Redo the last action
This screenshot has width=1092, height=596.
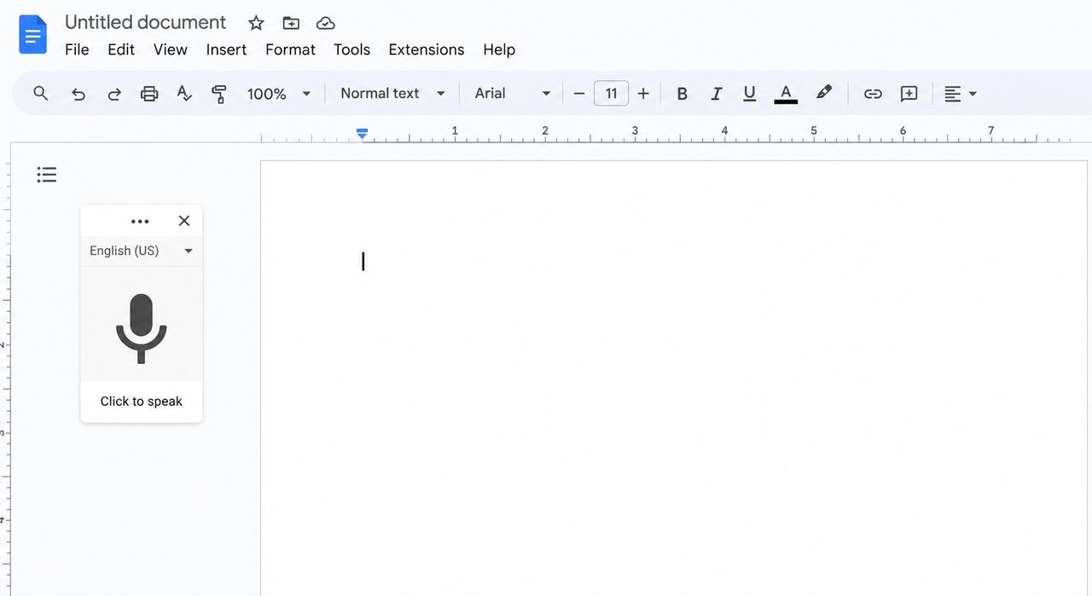coord(113,94)
